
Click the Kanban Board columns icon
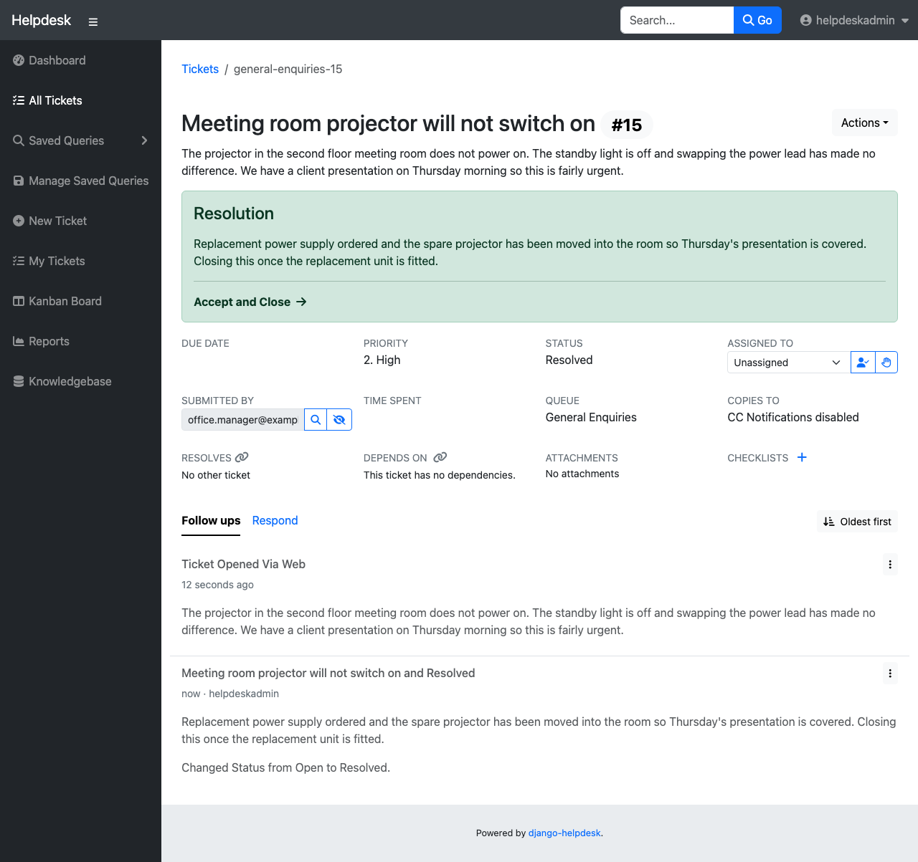[19, 301]
